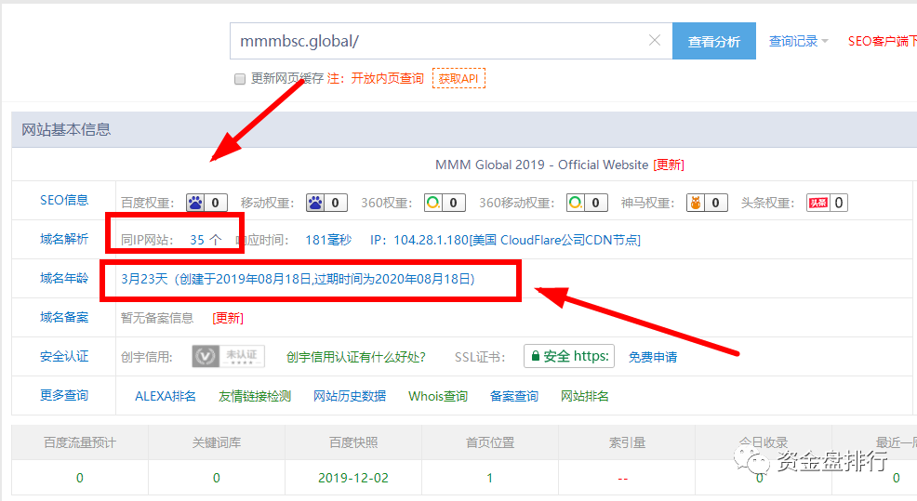Click the domain age 3月23天 text
The width and height of the screenshot is (917, 501).
298,279
